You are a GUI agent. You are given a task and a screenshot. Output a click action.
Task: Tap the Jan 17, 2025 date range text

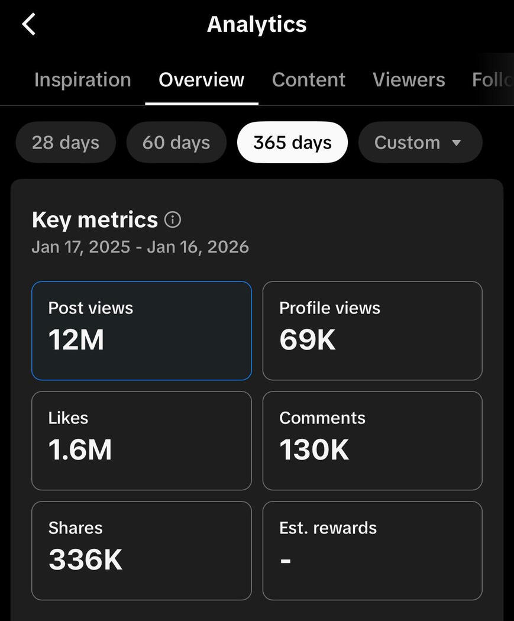click(140, 247)
